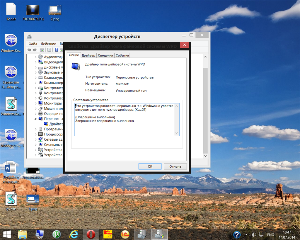Screen dimensions: 300x240
Task: Open File Explorer from taskbar
Action: pos(23,234)
